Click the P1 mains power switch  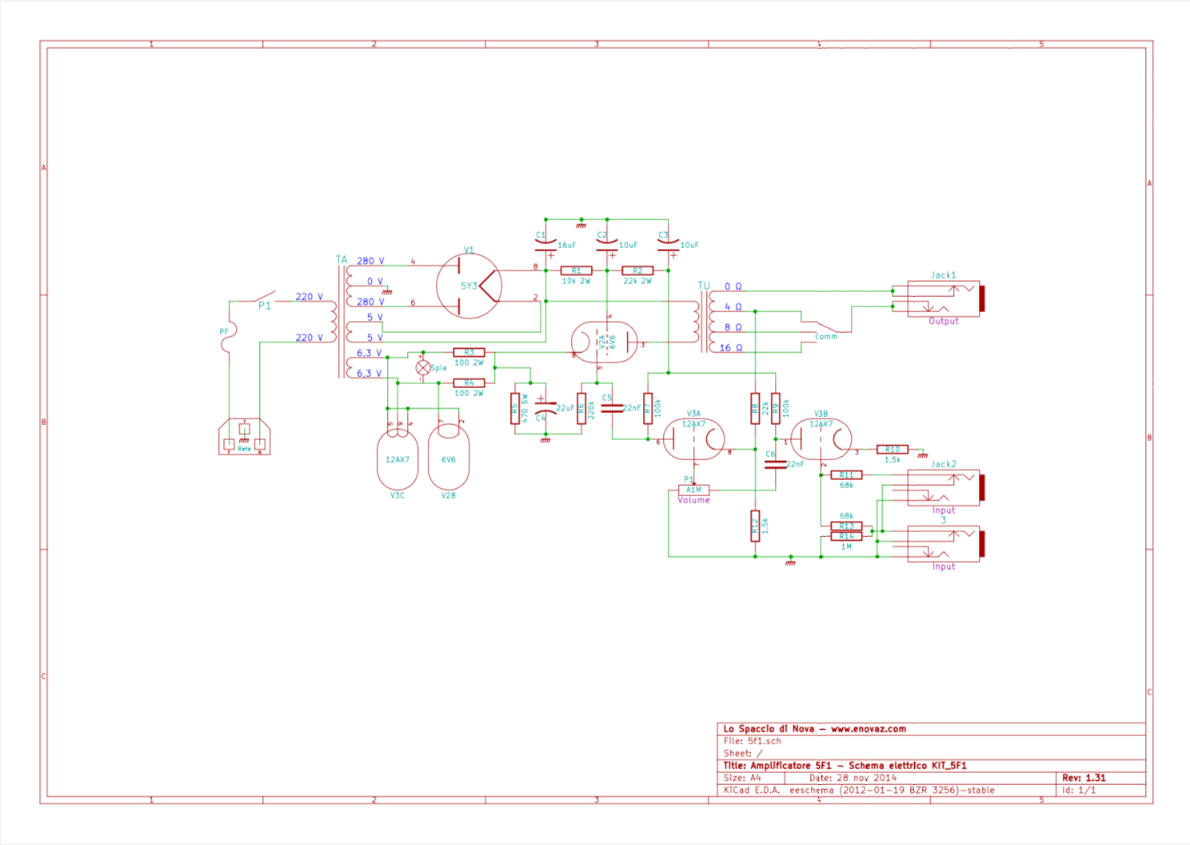tap(263, 298)
